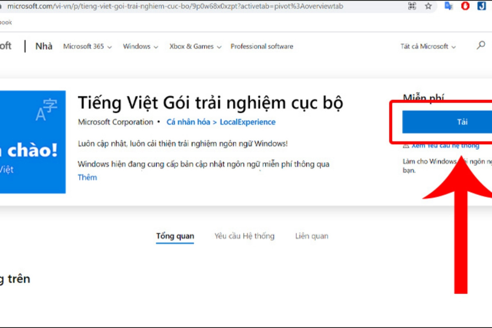Image resolution: width=492 pixels, height=328 pixels.
Task: Open the Google Translate extension icon
Action: tap(449, 6)
